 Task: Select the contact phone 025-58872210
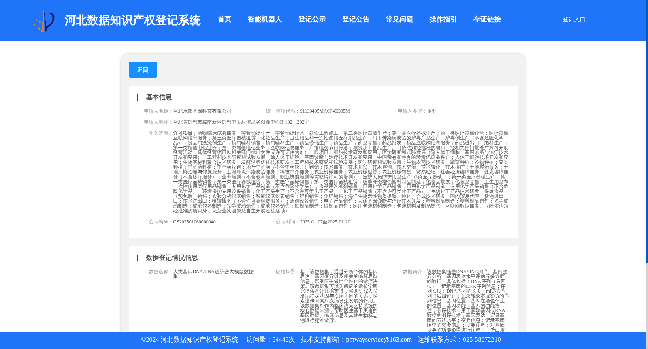pos(482,340)
